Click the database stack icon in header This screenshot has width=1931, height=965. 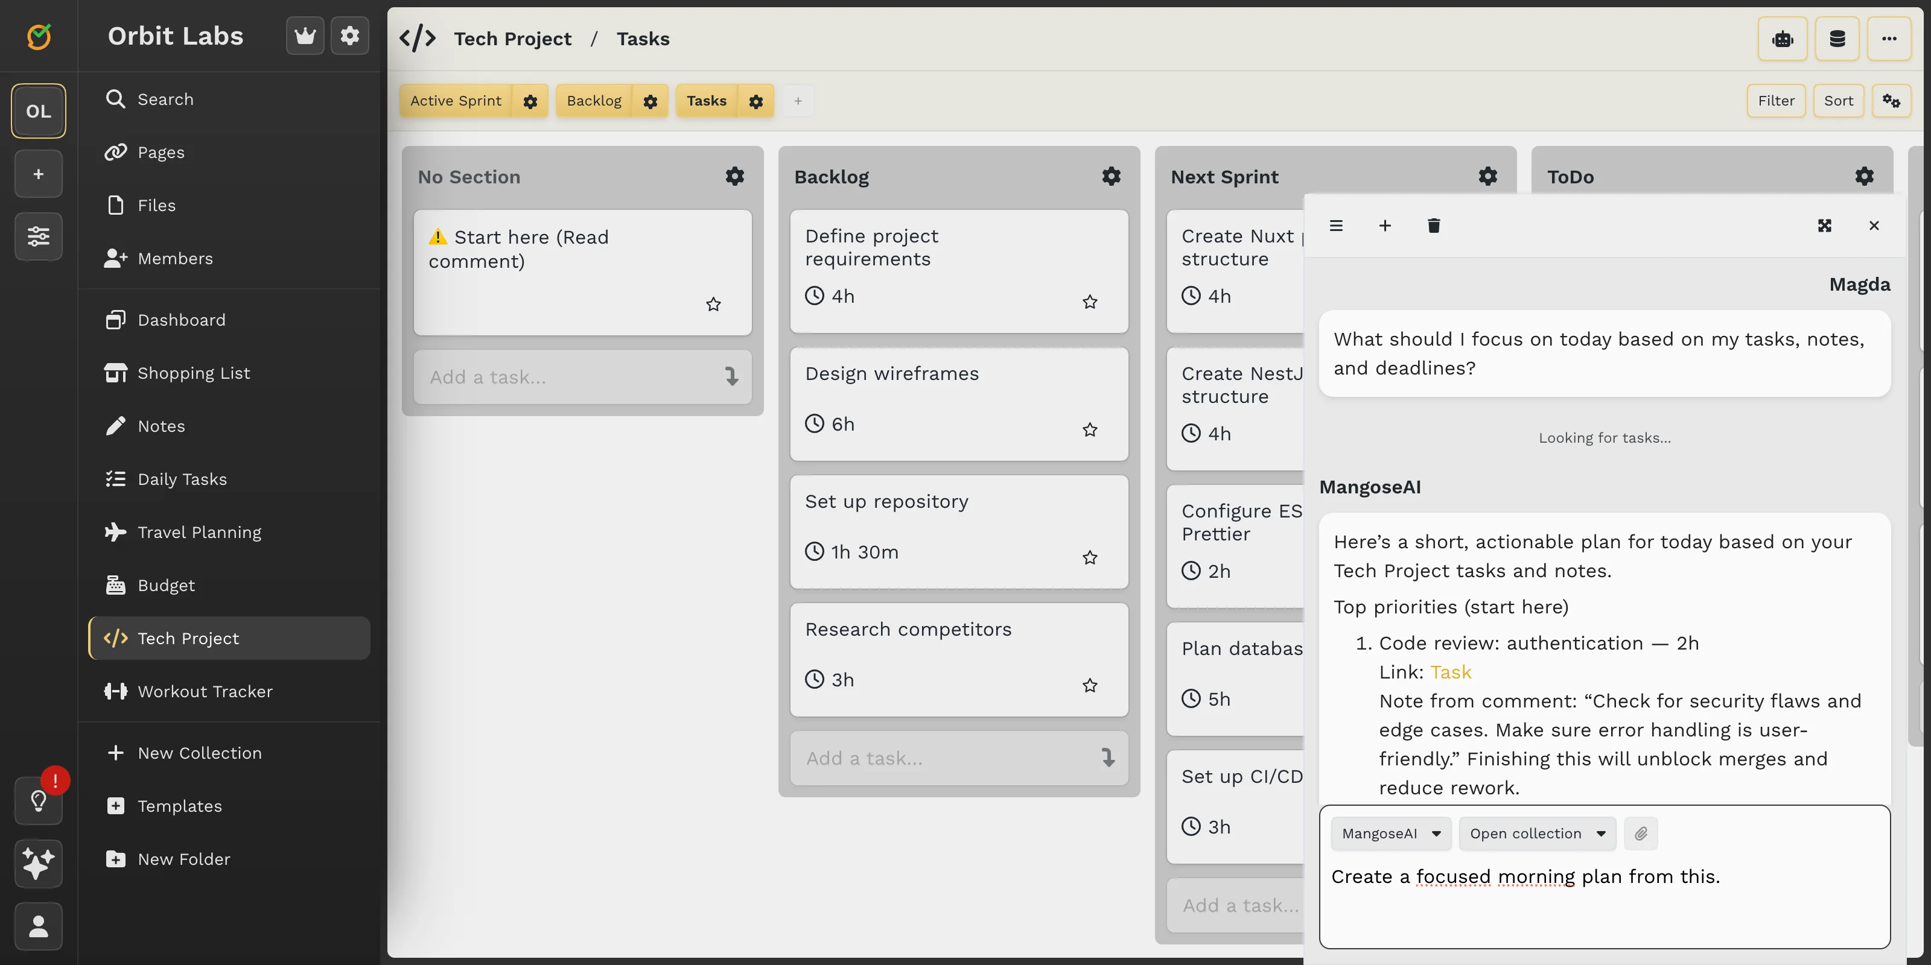[x=1836, y=39]
